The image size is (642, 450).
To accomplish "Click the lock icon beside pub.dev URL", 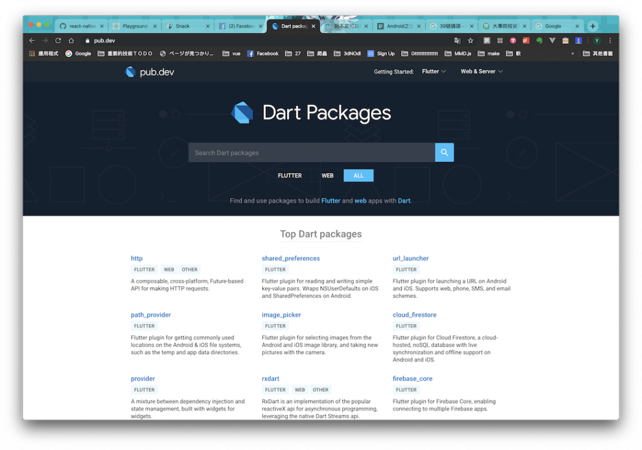I will (x=87, y=41).
